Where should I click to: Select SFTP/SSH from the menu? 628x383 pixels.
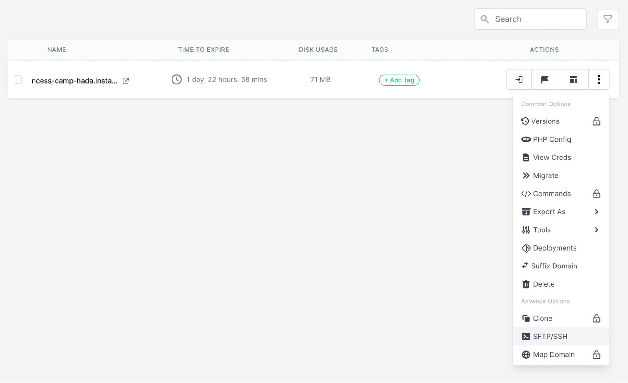pos(550,336)
